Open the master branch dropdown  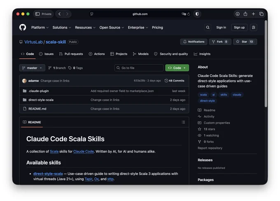click(x=32, y=68)
